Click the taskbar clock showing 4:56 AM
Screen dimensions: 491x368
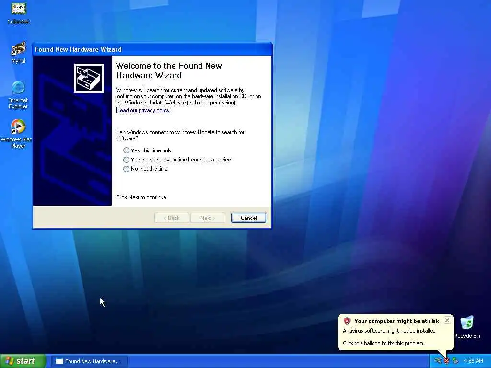point(473,361)
